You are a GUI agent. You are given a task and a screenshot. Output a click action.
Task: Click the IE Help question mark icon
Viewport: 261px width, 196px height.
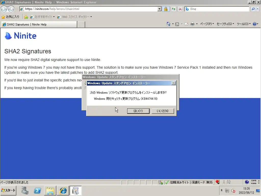(x=255, y=24)
